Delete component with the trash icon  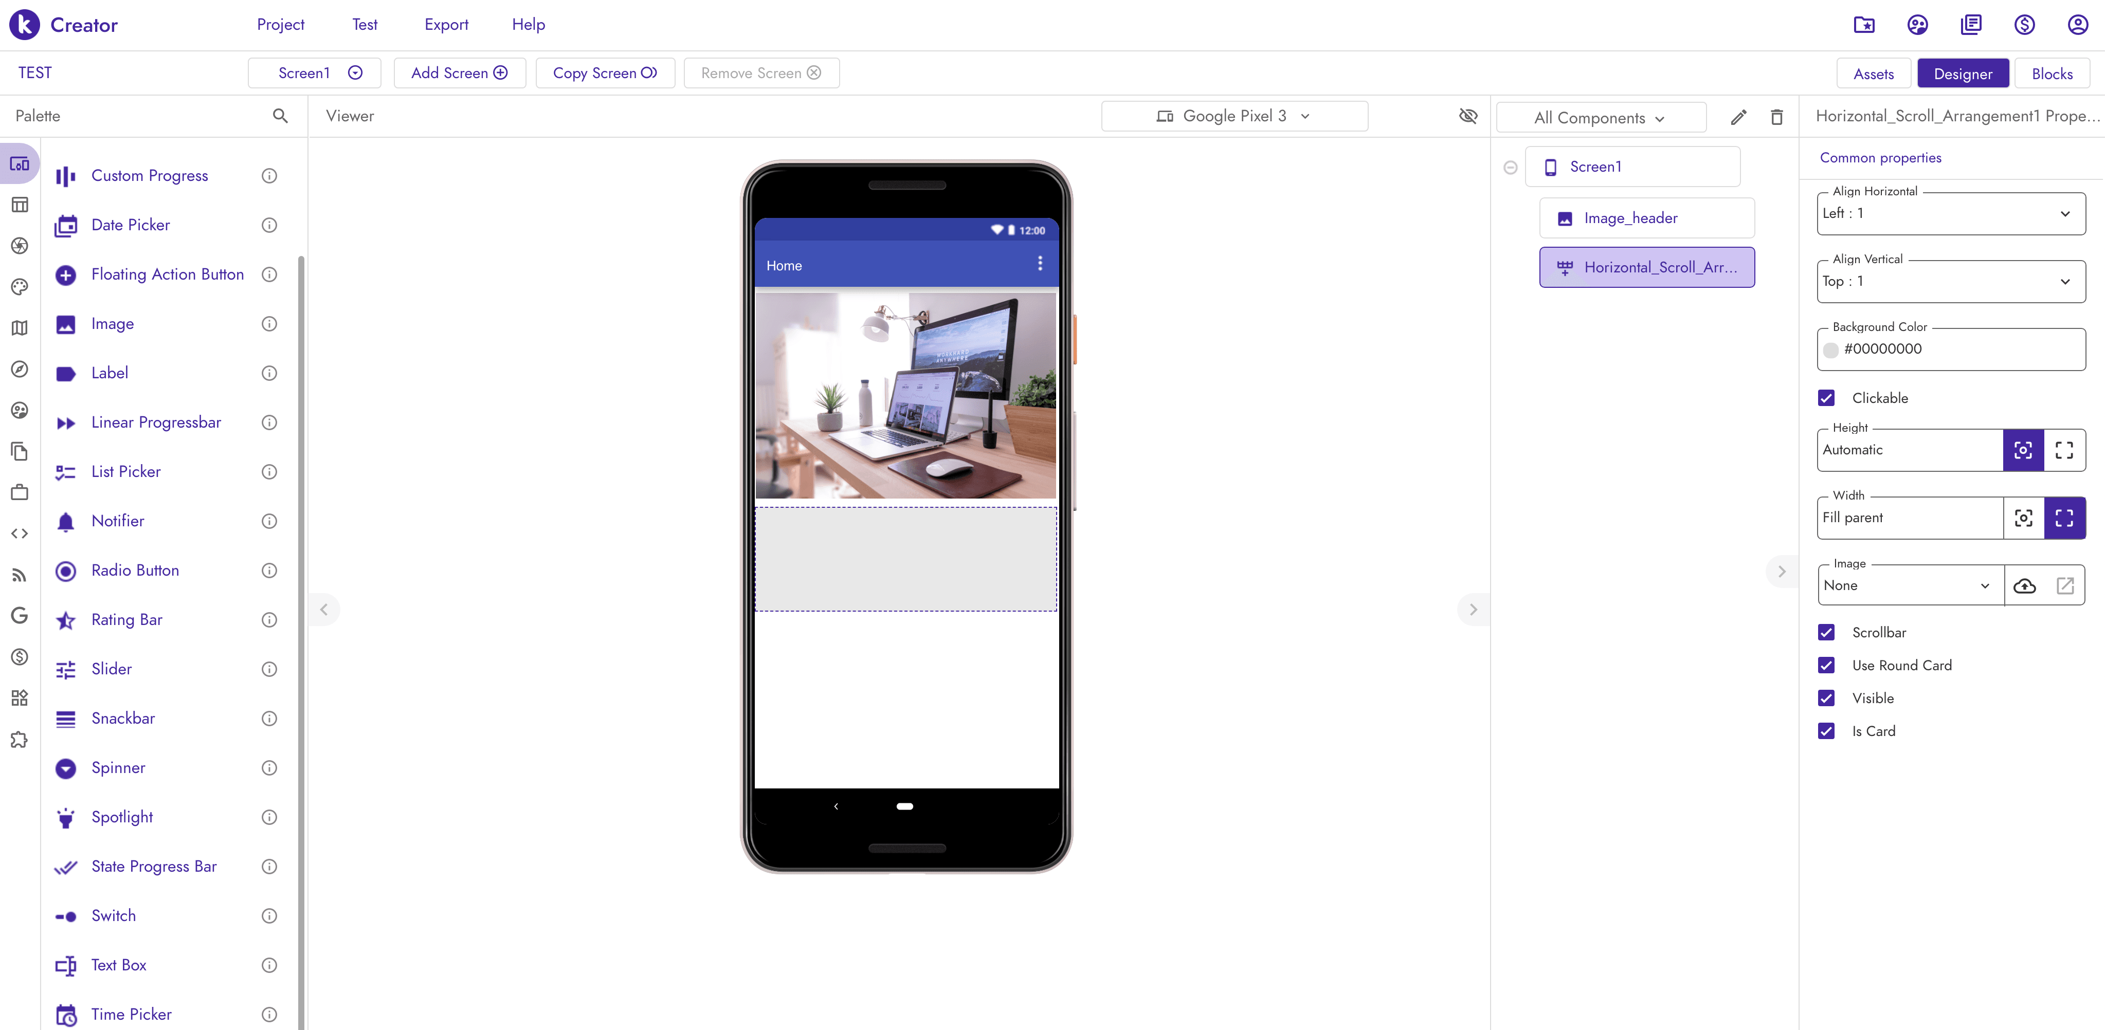[1776, 117]
